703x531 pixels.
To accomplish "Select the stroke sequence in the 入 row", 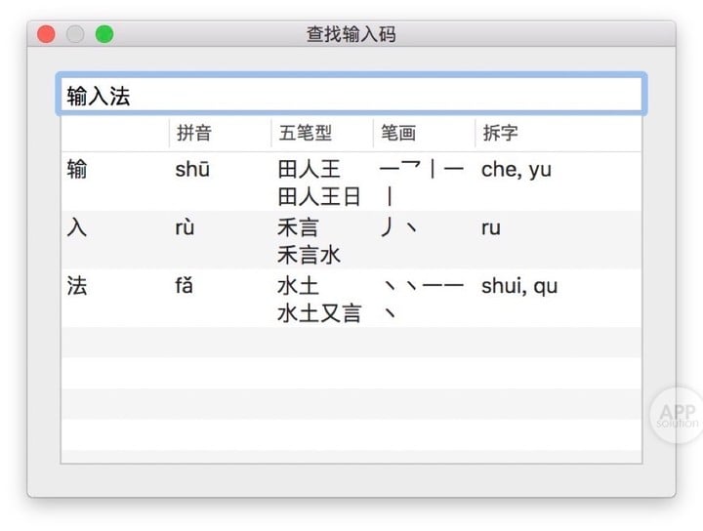I will coord(398,227).
